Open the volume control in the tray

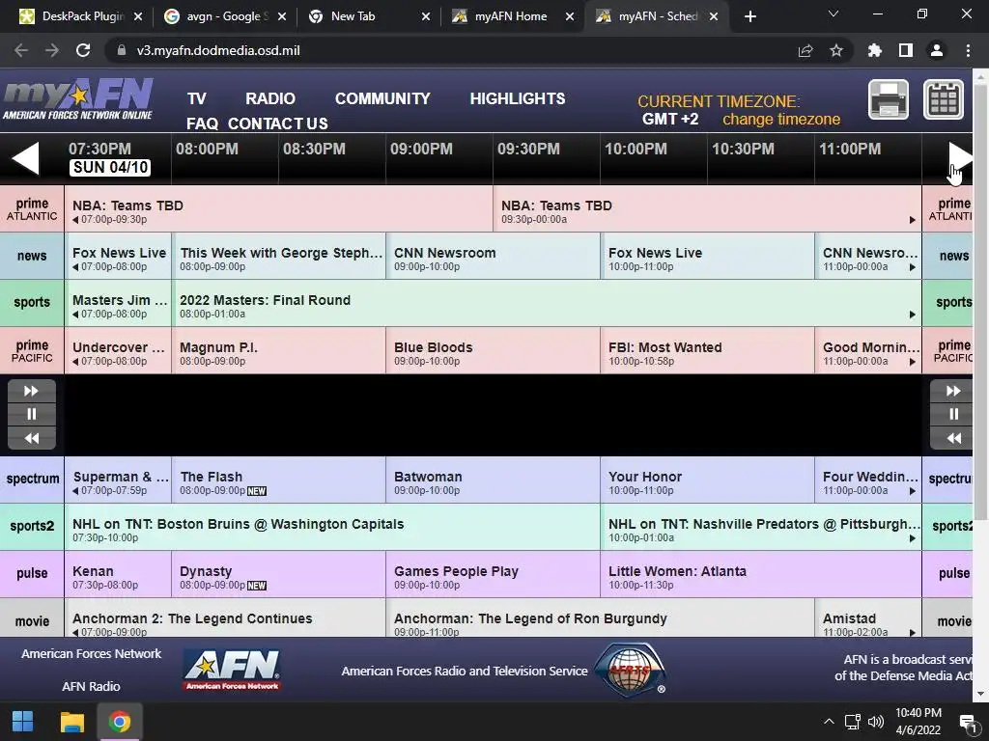tap(875, 722)
